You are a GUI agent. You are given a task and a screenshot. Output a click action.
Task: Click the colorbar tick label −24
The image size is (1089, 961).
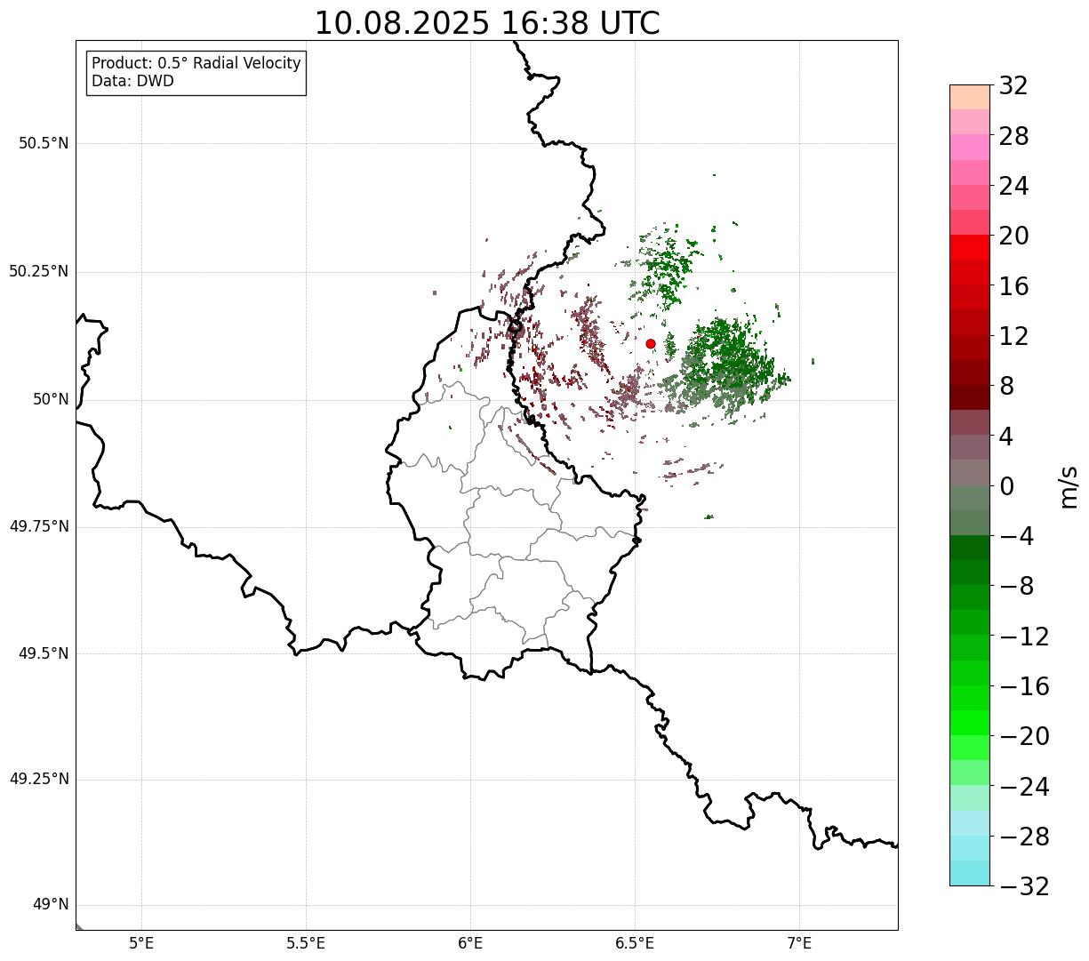(1024, 787)
